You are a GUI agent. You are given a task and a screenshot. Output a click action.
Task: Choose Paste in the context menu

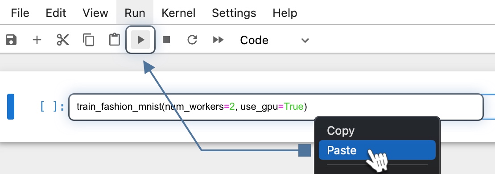pyautogui.click(x=377, y=150)
